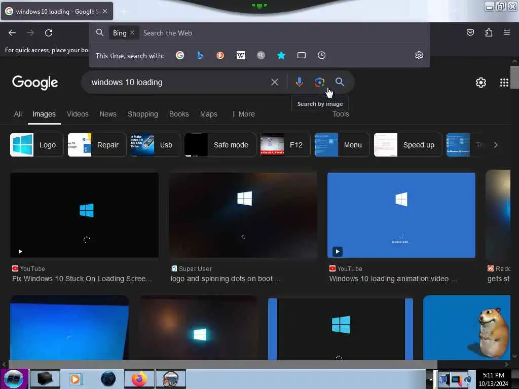
Task: Open 'Fix Windows 10 Stuck On Loading Scree...' link
Action: point(82,279)
